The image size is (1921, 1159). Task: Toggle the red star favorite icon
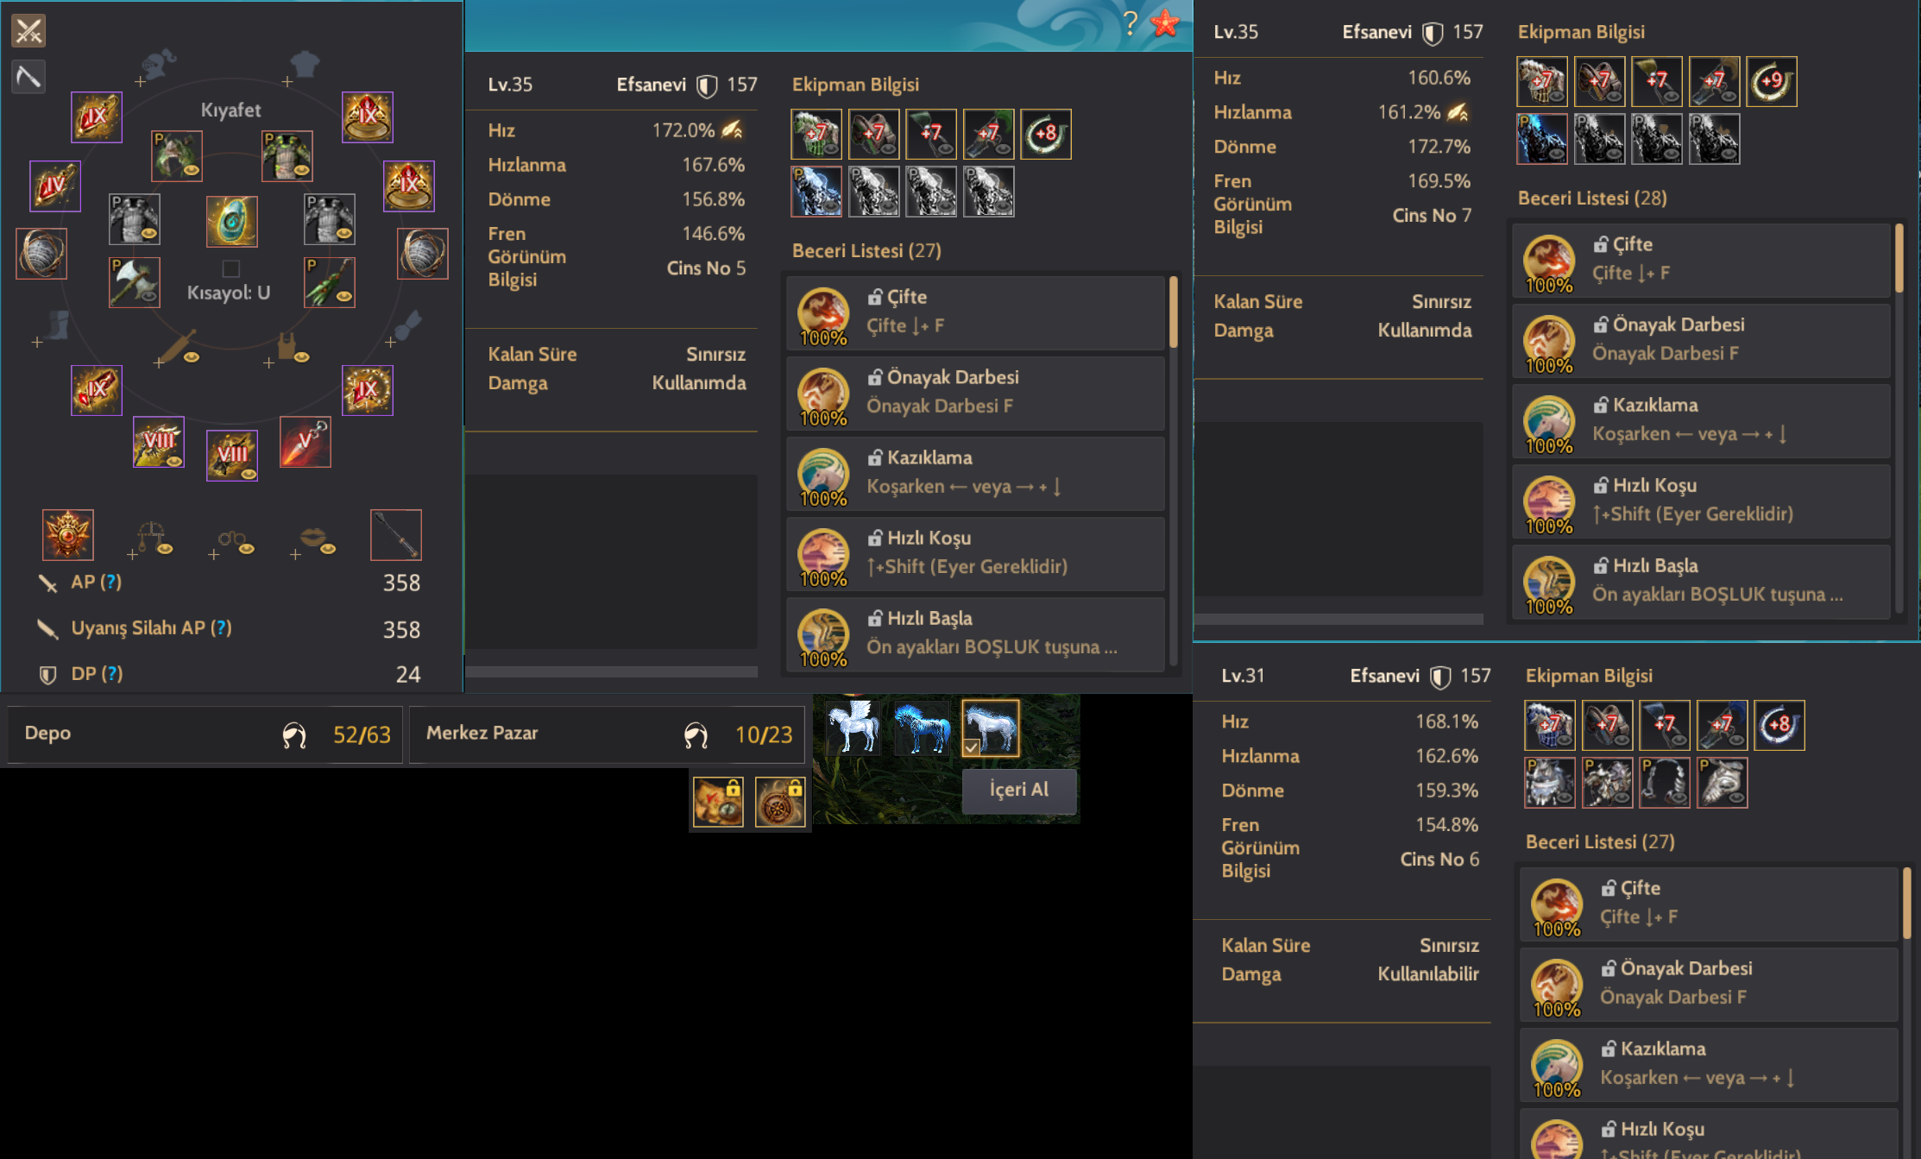point(1165,23)
